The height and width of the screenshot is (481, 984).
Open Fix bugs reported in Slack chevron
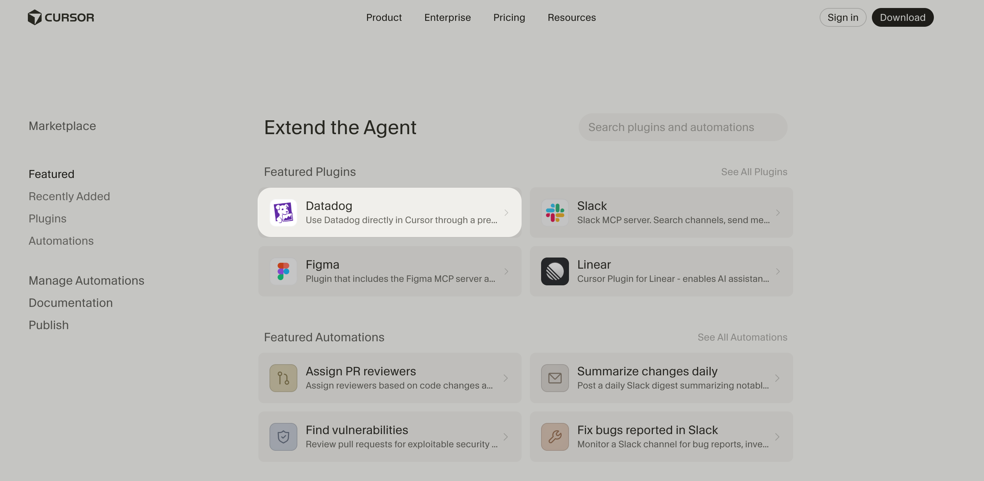click(777, 437)
